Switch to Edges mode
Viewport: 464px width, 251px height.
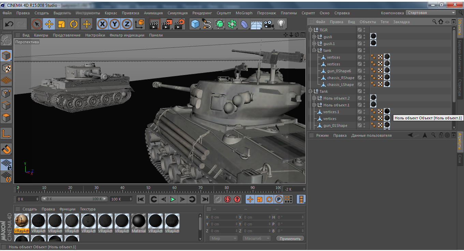(6, 105)
